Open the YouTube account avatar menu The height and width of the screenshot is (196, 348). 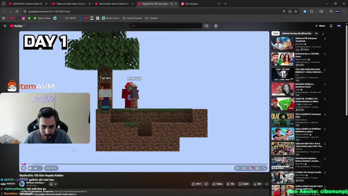coord(339,26)
